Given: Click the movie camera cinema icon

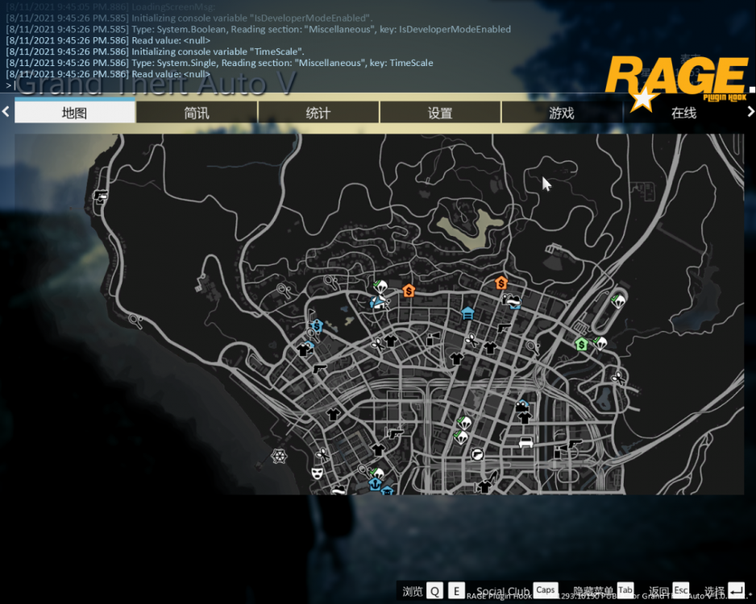Looking at the screenshot, I should pos(521,406).
